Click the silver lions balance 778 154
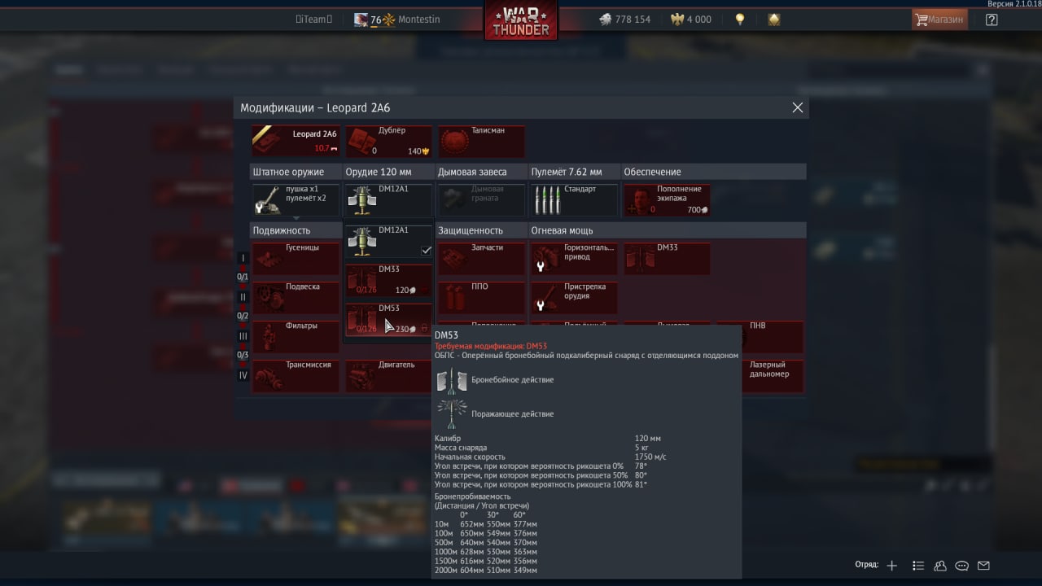1042x586 pixels. 624,20
